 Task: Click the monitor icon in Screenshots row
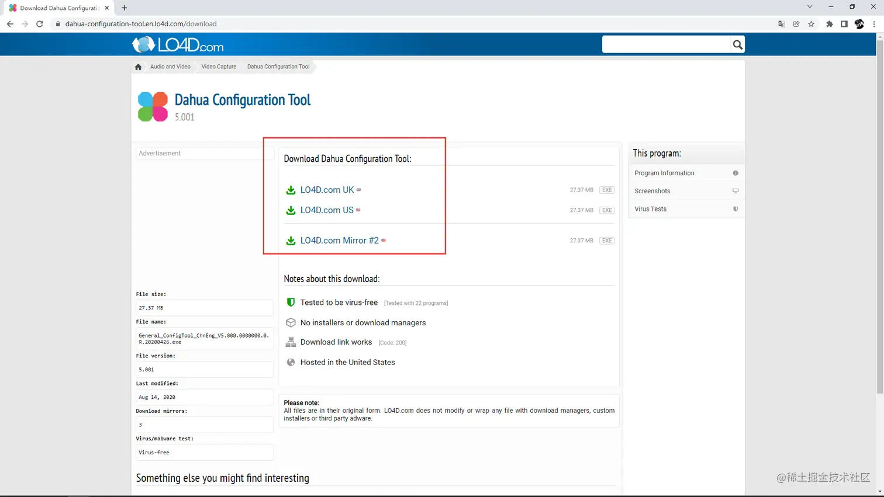coord(735,191)
